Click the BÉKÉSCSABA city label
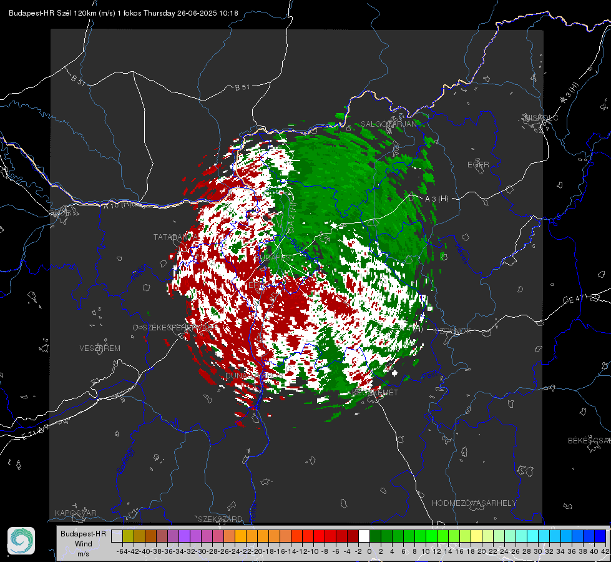611x562 pixels. 589,441
